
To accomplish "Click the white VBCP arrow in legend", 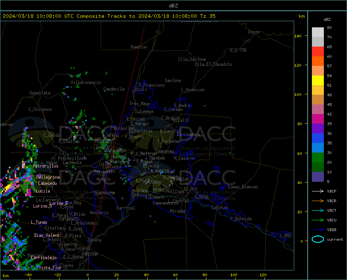I will tap(318, 191).
